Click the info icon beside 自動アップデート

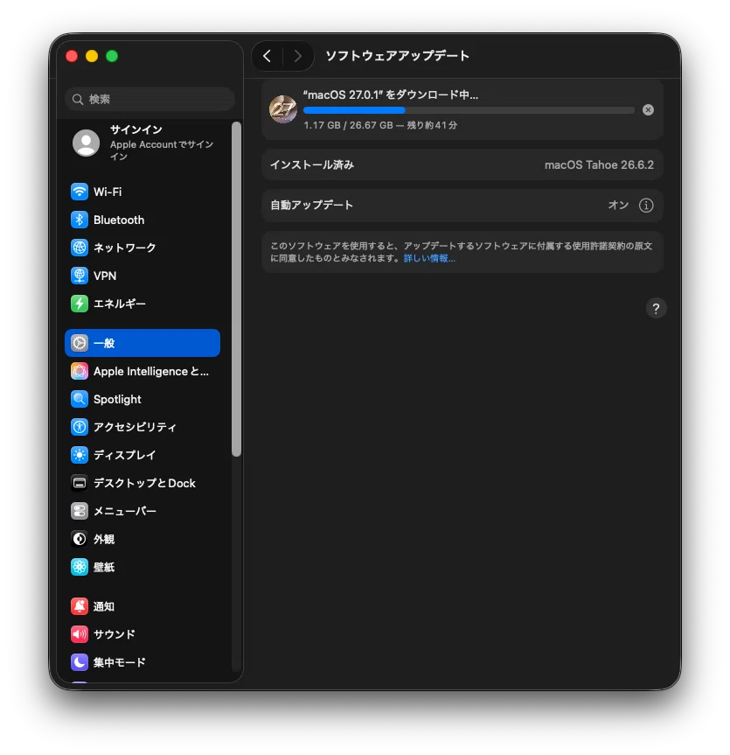click(646, 205)
